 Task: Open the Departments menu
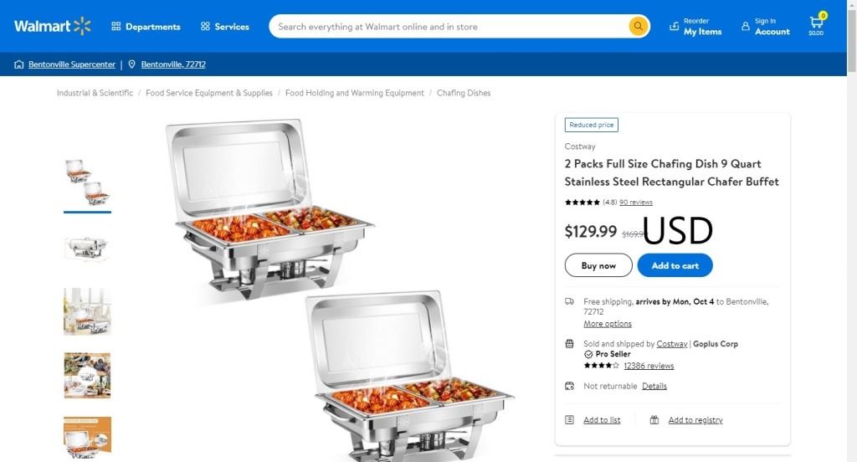146,27
